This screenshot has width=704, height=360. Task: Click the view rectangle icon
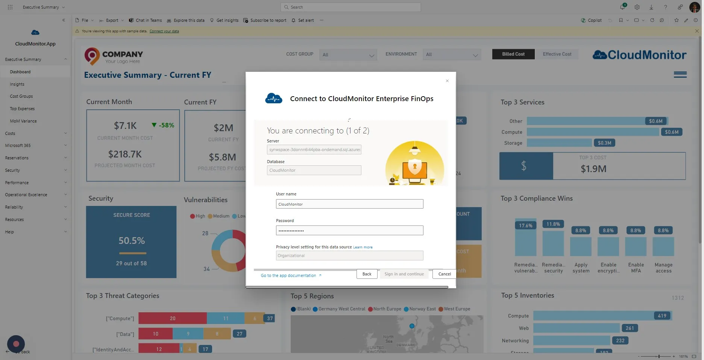(x=636, y=20)
